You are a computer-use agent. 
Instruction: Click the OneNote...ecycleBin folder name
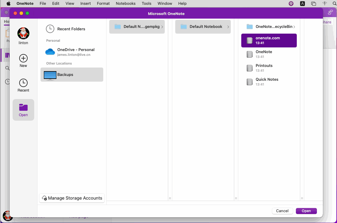pyautogui.click(x=274, y=27)
